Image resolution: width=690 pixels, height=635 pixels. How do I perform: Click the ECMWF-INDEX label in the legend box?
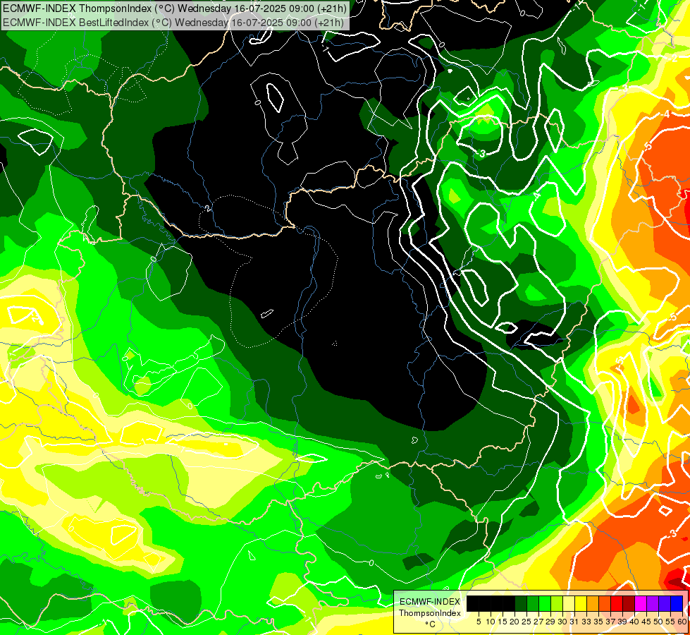tap(430, 602)
